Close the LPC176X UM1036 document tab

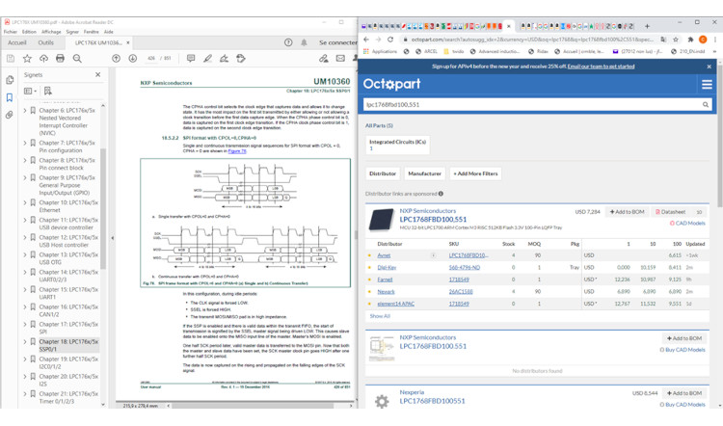click(127, 42)
